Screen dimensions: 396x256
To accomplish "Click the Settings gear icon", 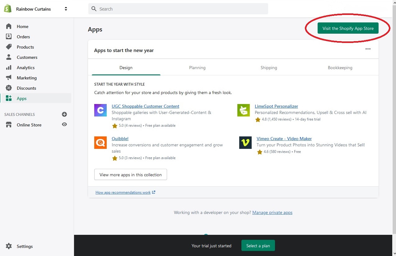I will point(9,246).
